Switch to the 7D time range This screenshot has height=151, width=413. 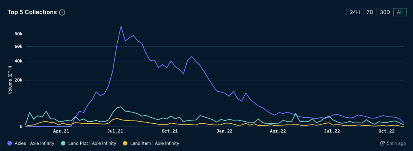(x=370, y=12)
